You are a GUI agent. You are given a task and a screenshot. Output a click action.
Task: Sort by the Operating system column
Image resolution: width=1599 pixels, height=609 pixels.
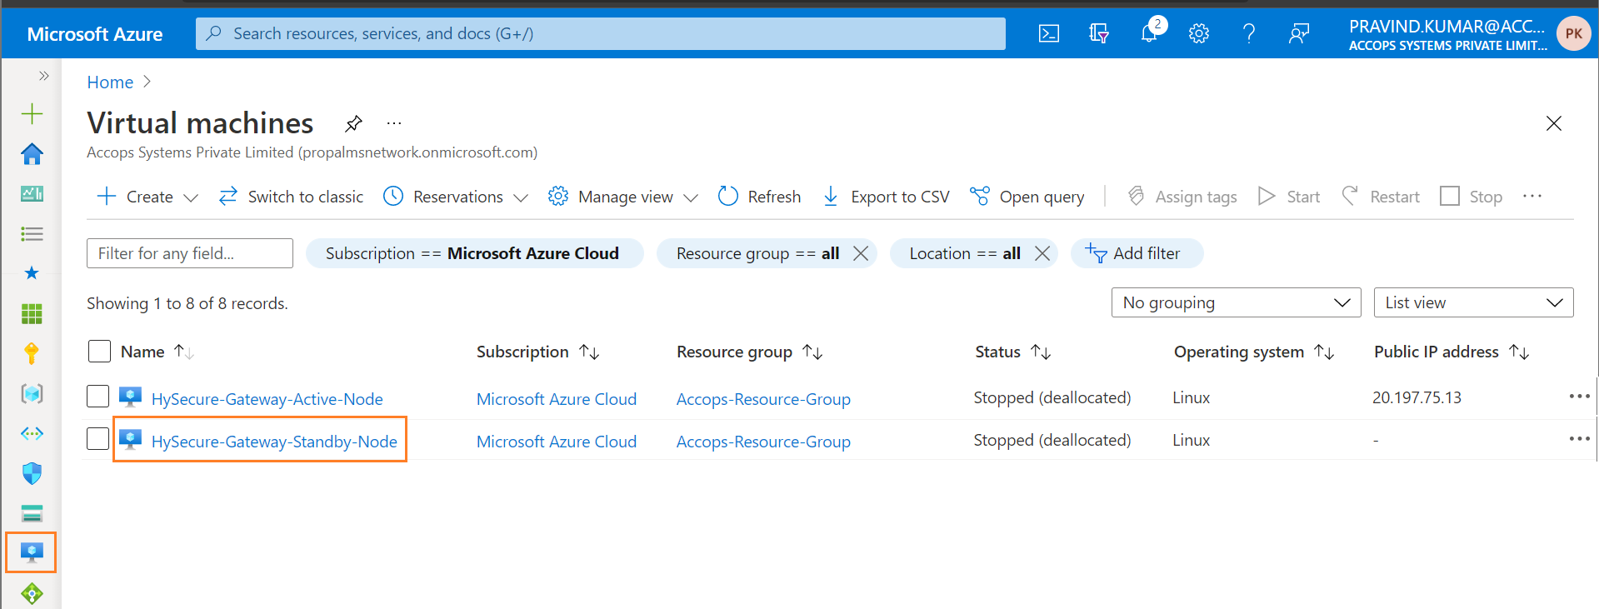(x=1254, y=352)
